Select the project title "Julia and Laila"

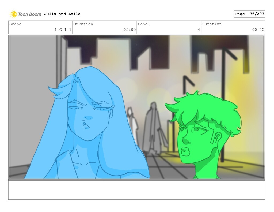62,14
